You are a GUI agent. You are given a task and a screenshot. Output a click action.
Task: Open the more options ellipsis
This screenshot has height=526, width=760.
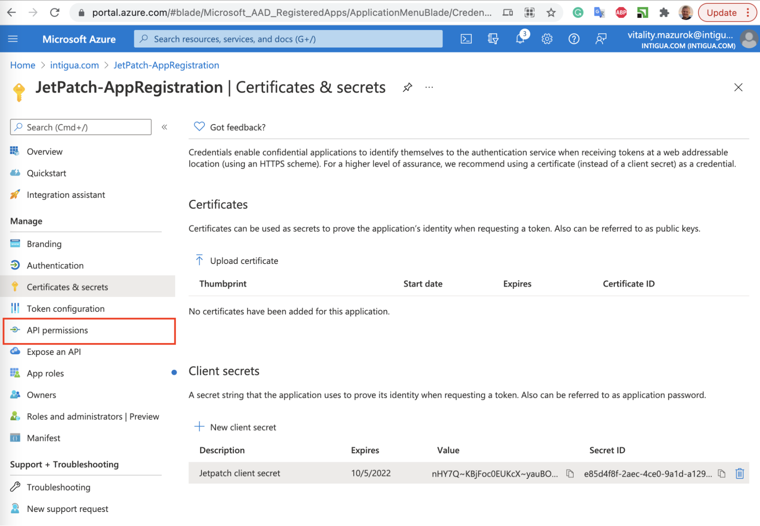[x=429, y=87]
